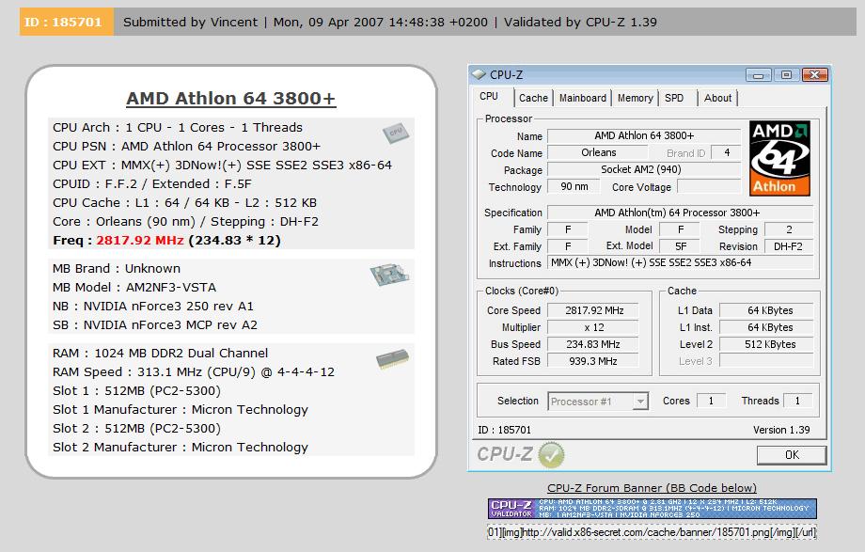Click the Level 2 value 512 KBytes

tap(766, 344)
